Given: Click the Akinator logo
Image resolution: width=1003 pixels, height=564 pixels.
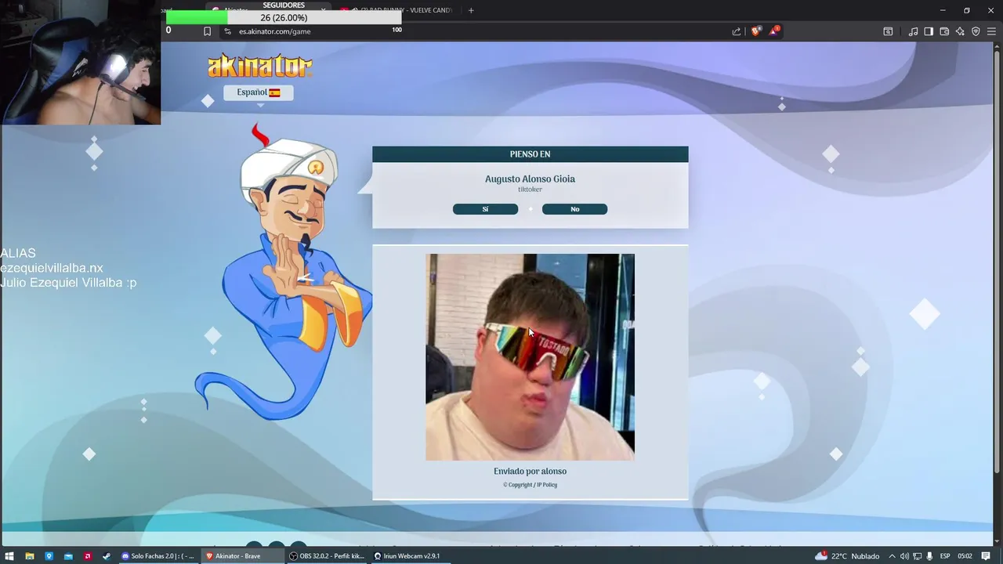Looking at the screenshot, I should click(259, 66).
